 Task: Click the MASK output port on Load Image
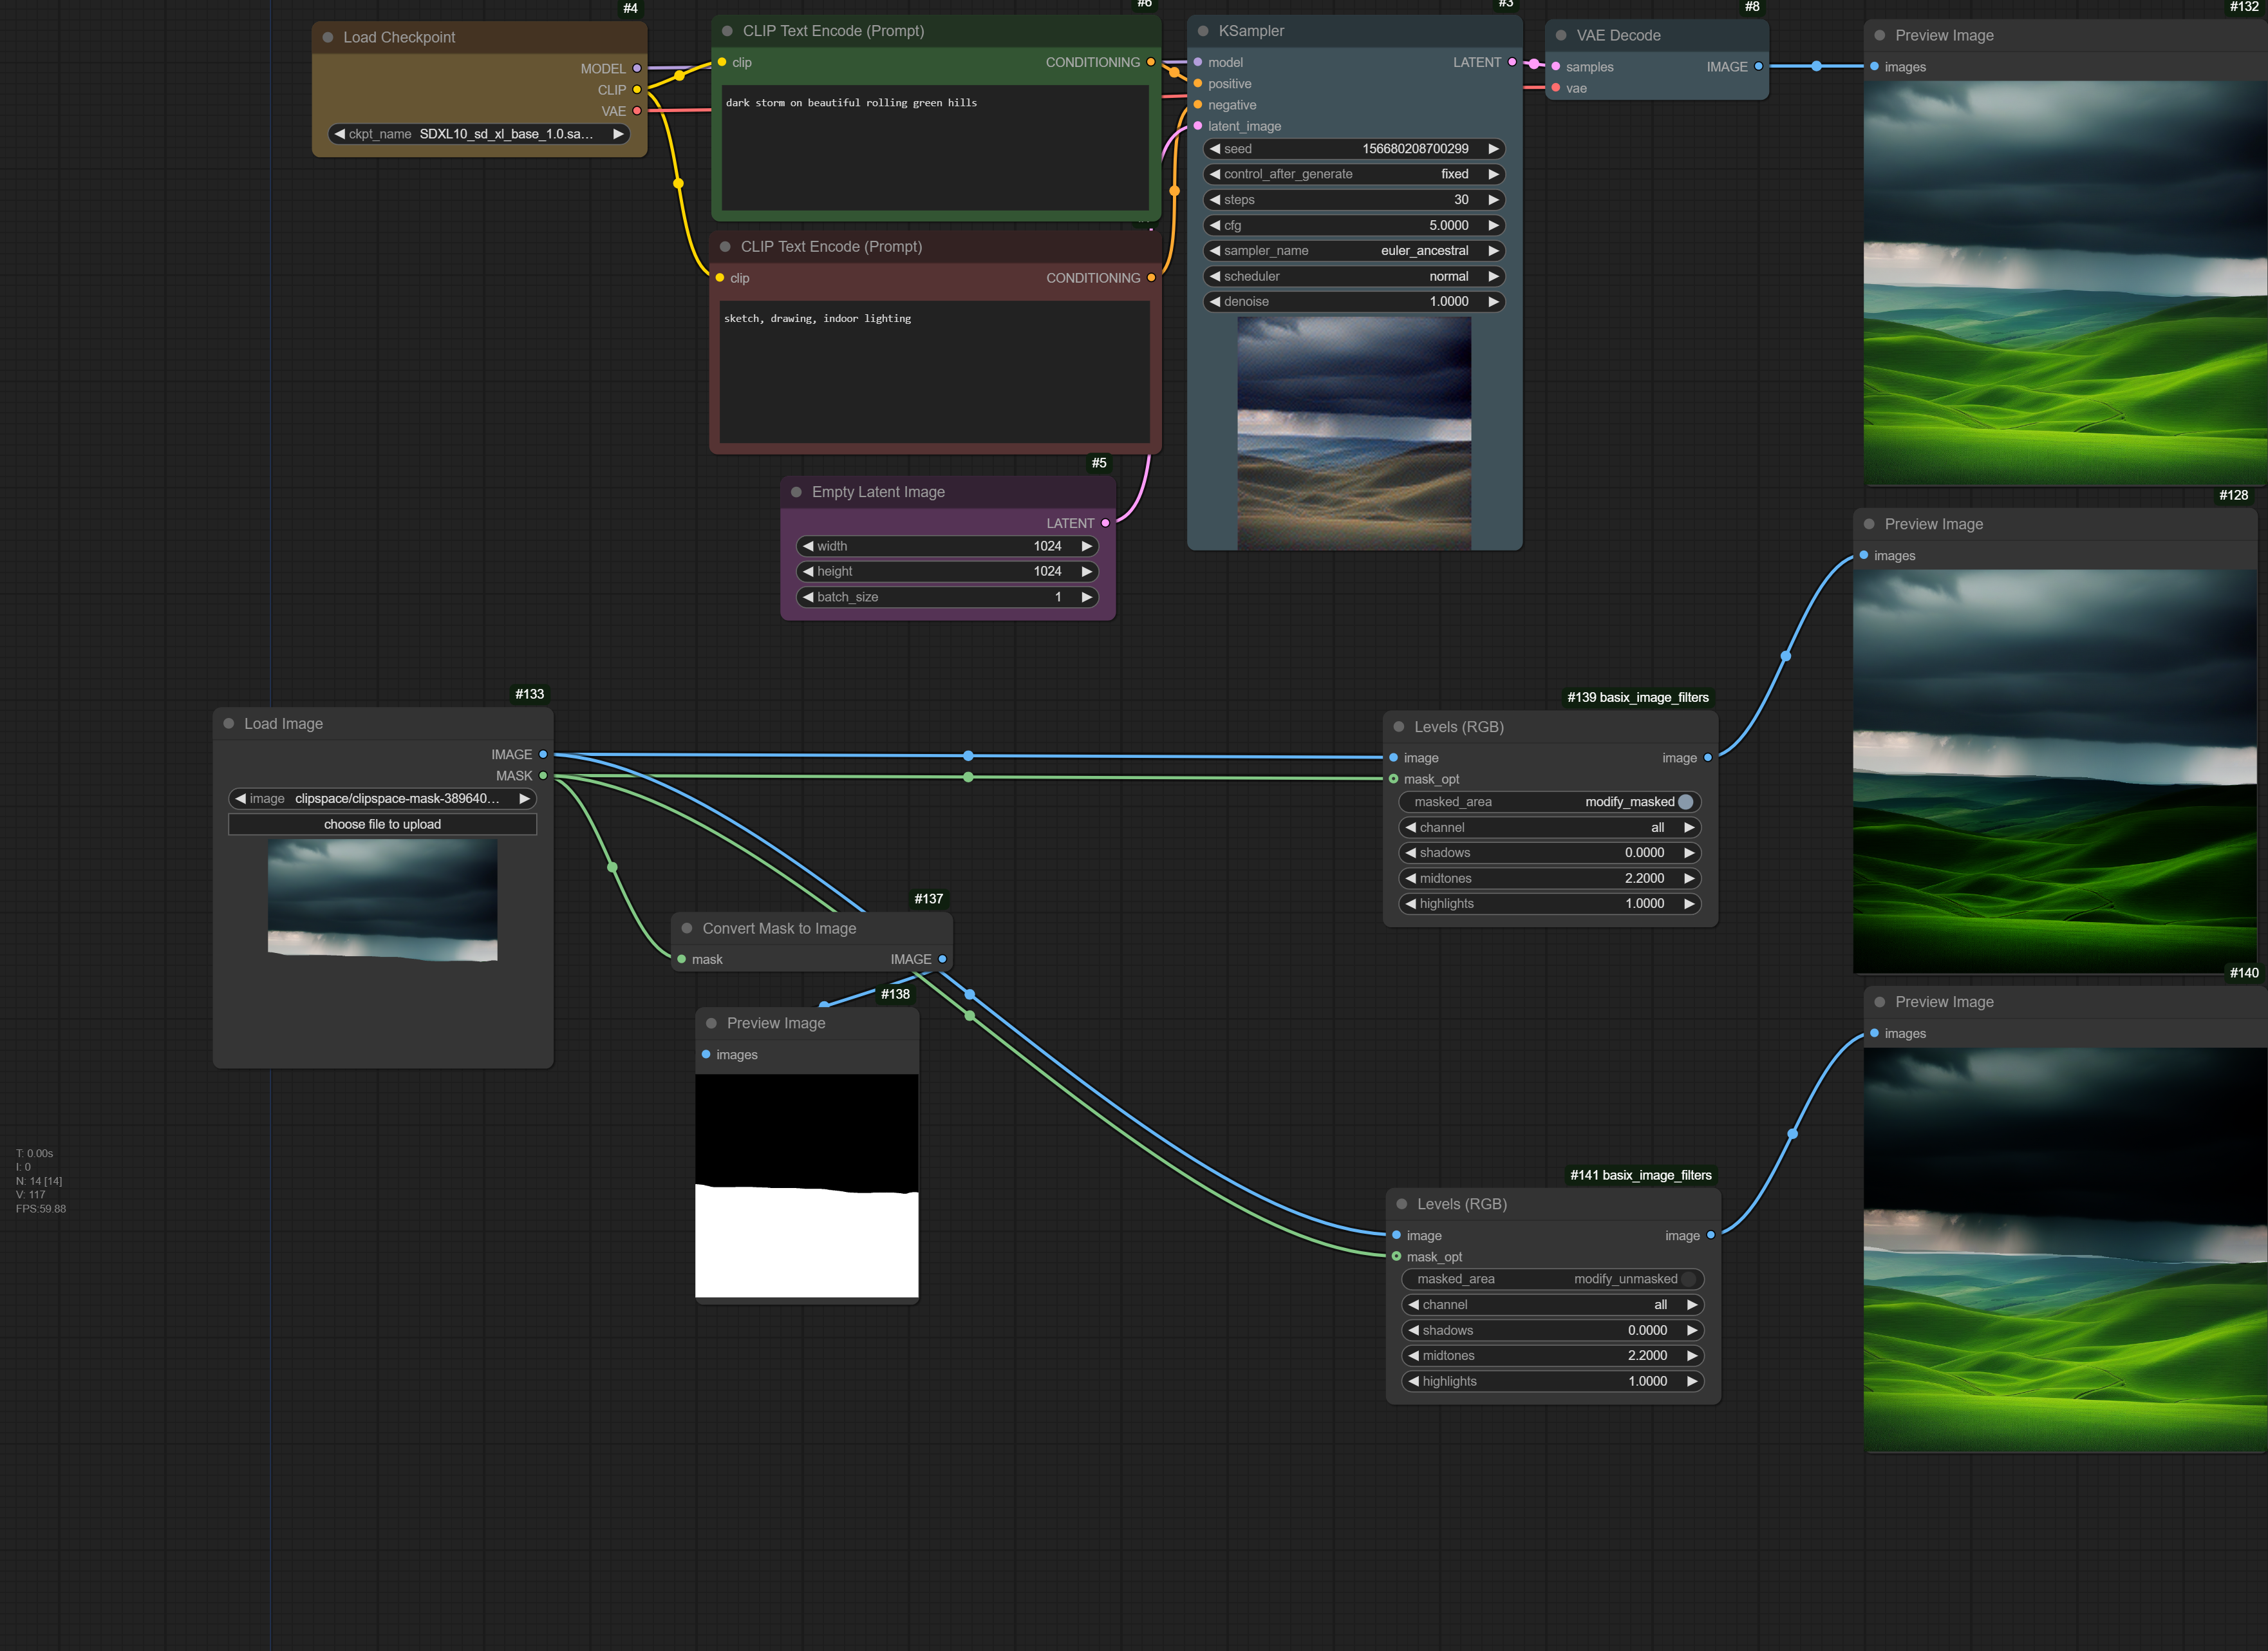coord(543,776)
